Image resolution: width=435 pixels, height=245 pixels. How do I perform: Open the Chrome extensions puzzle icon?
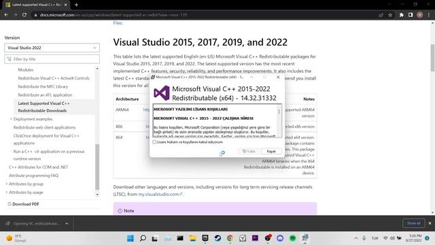point(401,15)
